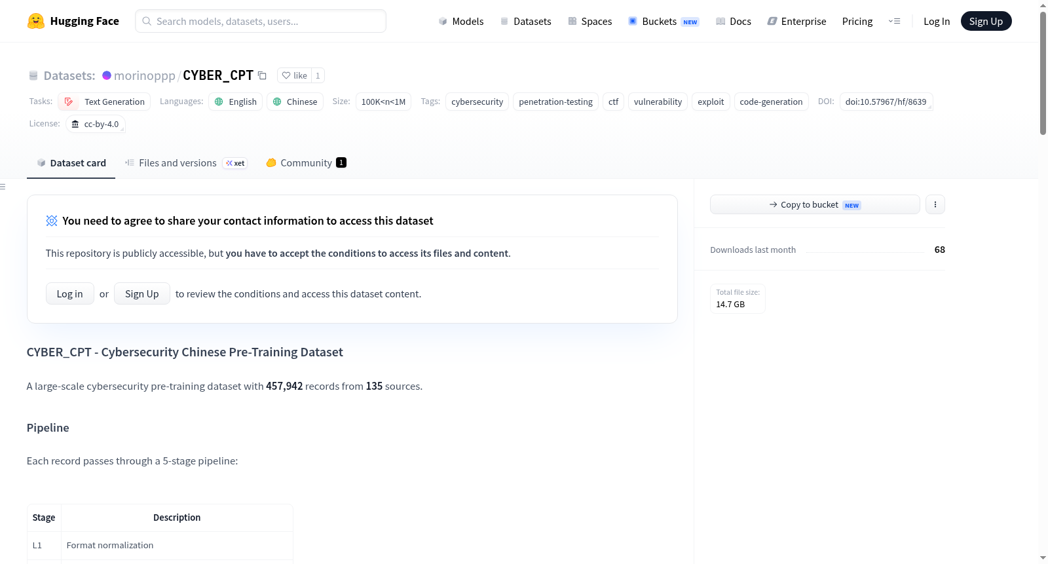
Task: Click the Downloads last month value 68
Action: pyautogui.click(x=940, y=250)
